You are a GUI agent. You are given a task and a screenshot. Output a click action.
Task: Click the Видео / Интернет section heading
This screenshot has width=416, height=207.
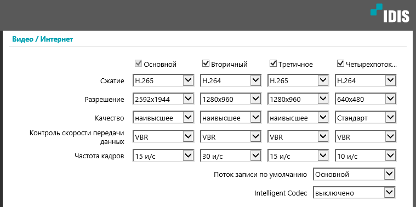click(x=42, y=39)
